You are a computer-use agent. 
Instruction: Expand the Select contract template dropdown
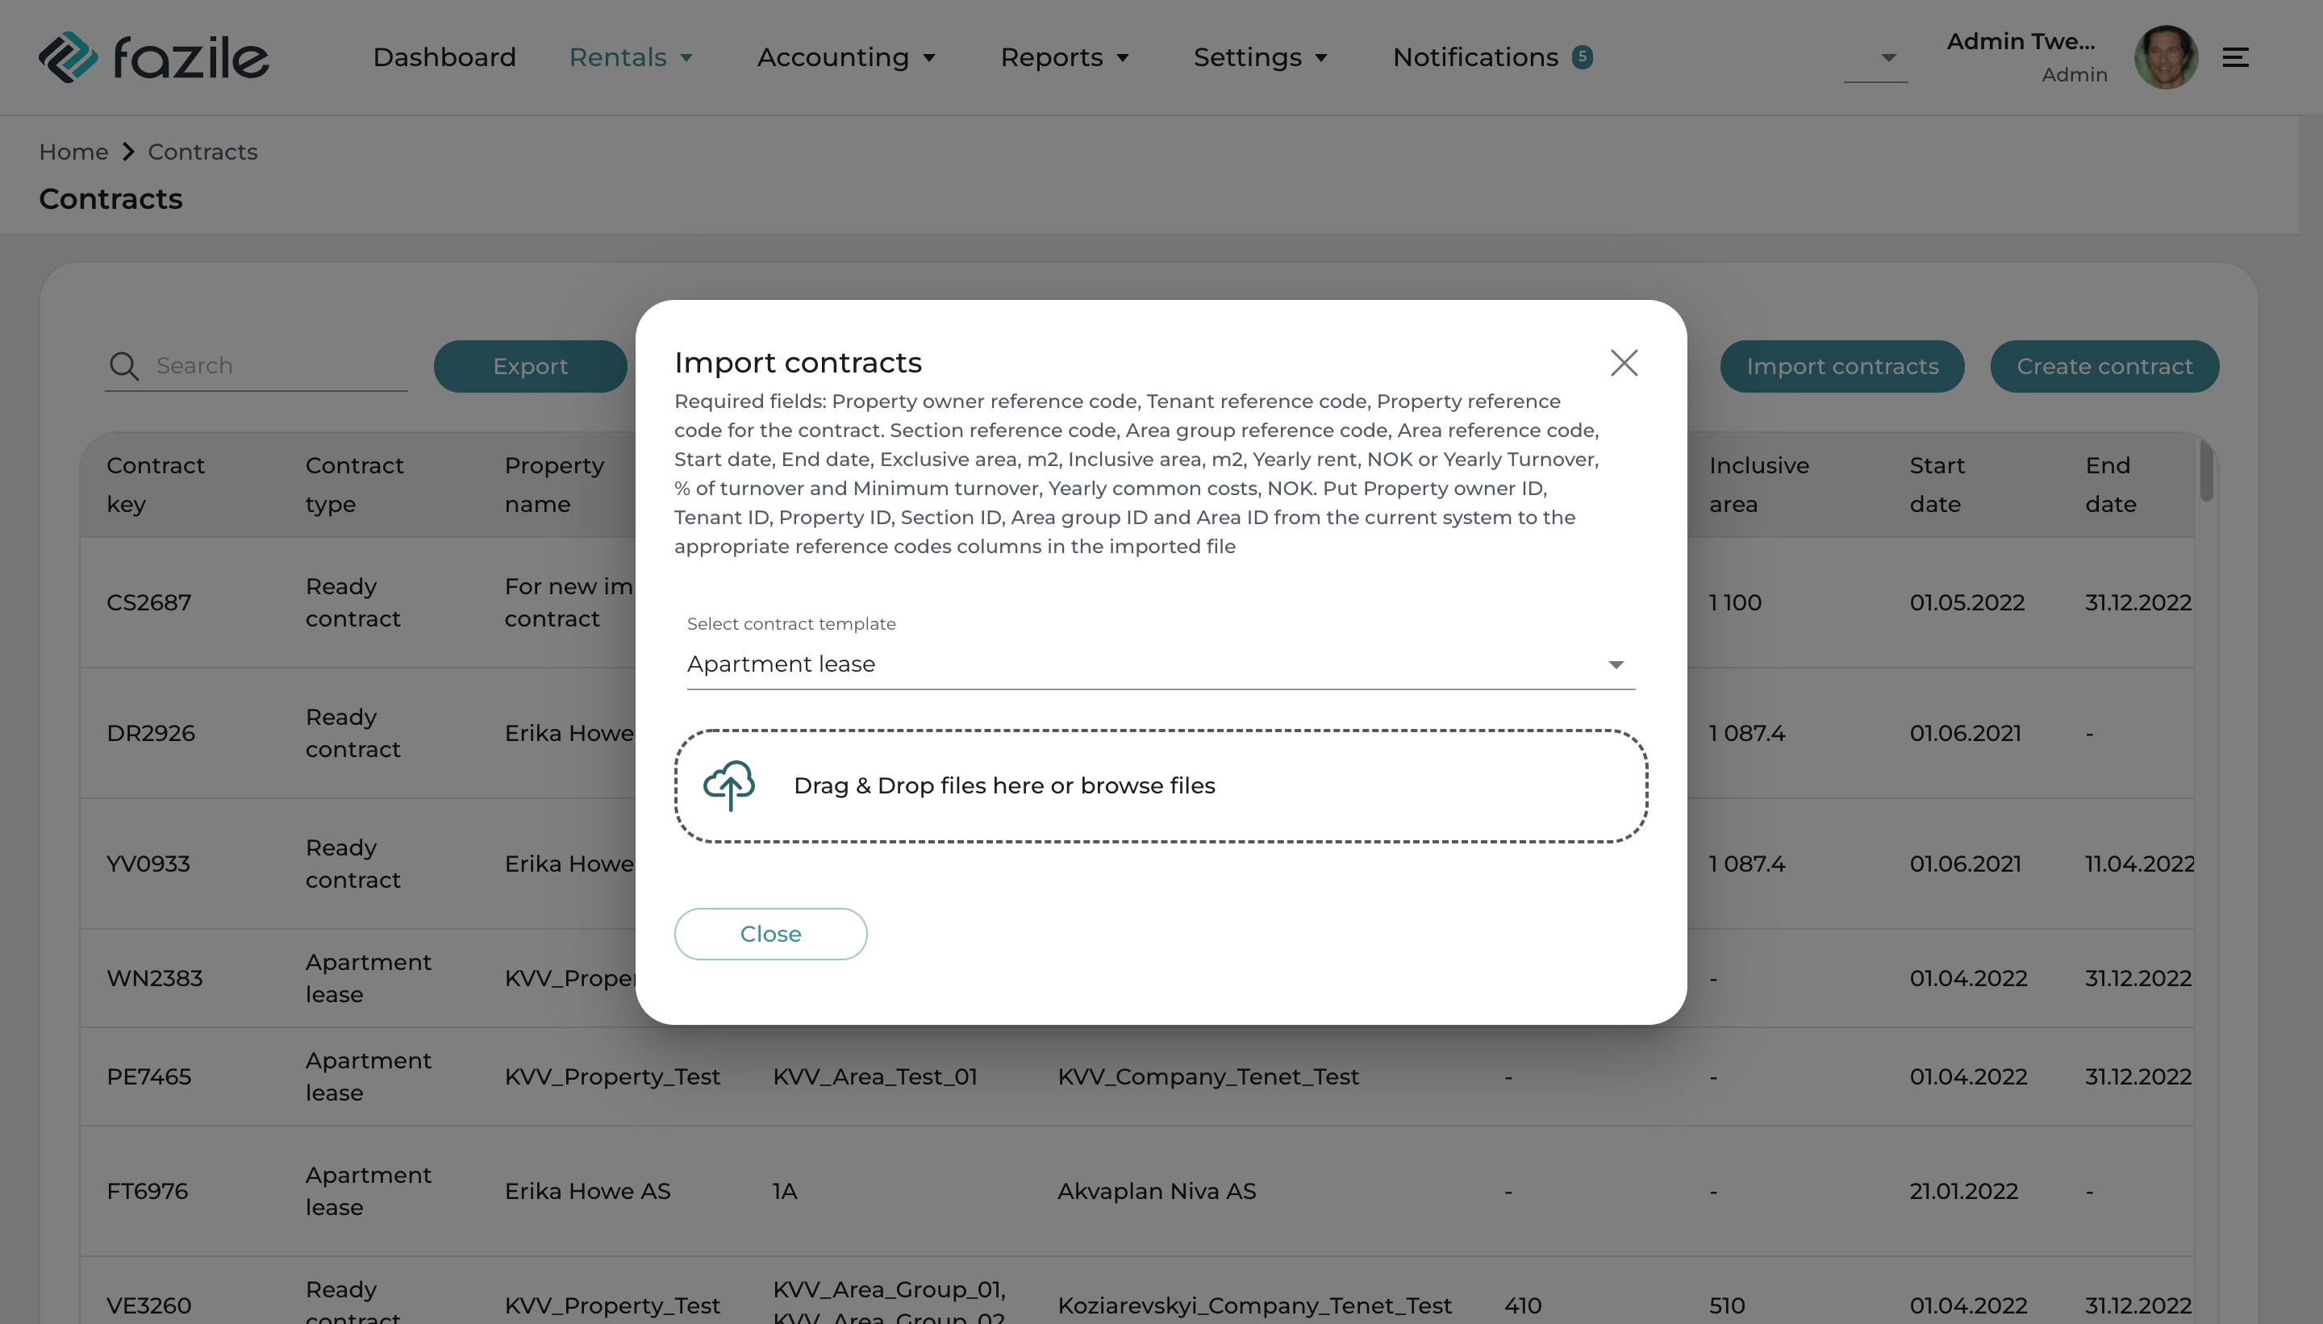coord(1615,664)
